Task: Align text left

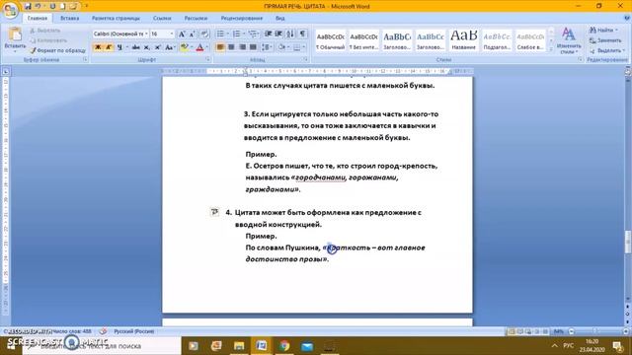Action: [x=220, y=47]
